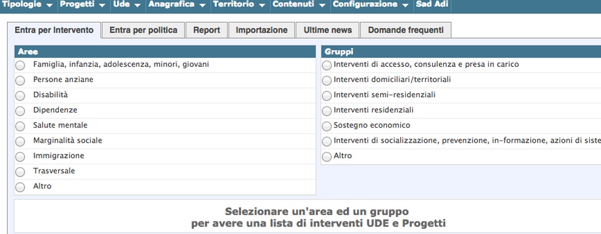Open the Domande frequenti tab

click(406, 30)
